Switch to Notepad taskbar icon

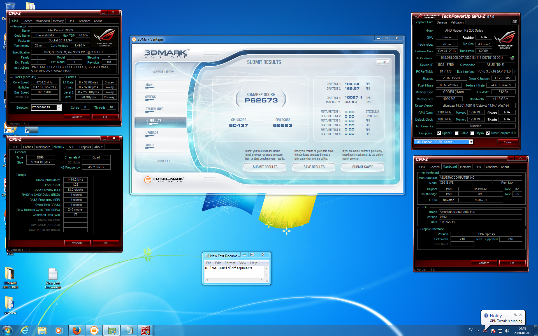pyautogui.click(x=129, y=330)
